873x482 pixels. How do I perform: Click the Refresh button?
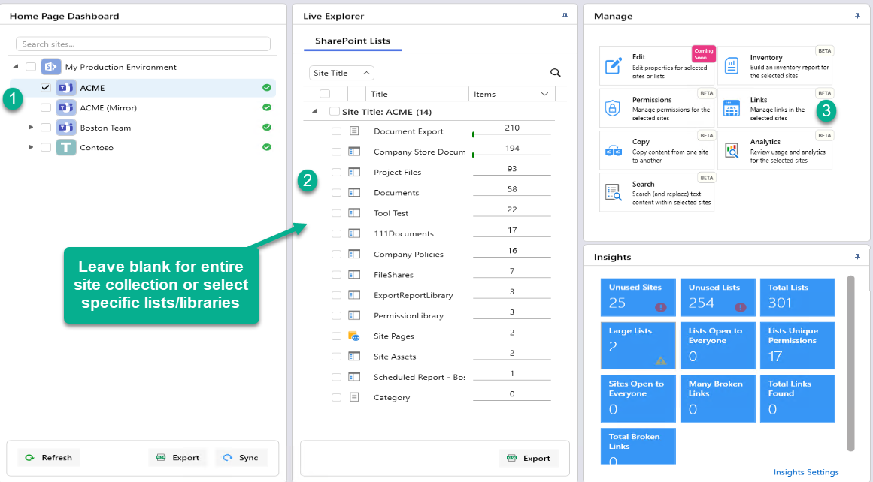48,457
